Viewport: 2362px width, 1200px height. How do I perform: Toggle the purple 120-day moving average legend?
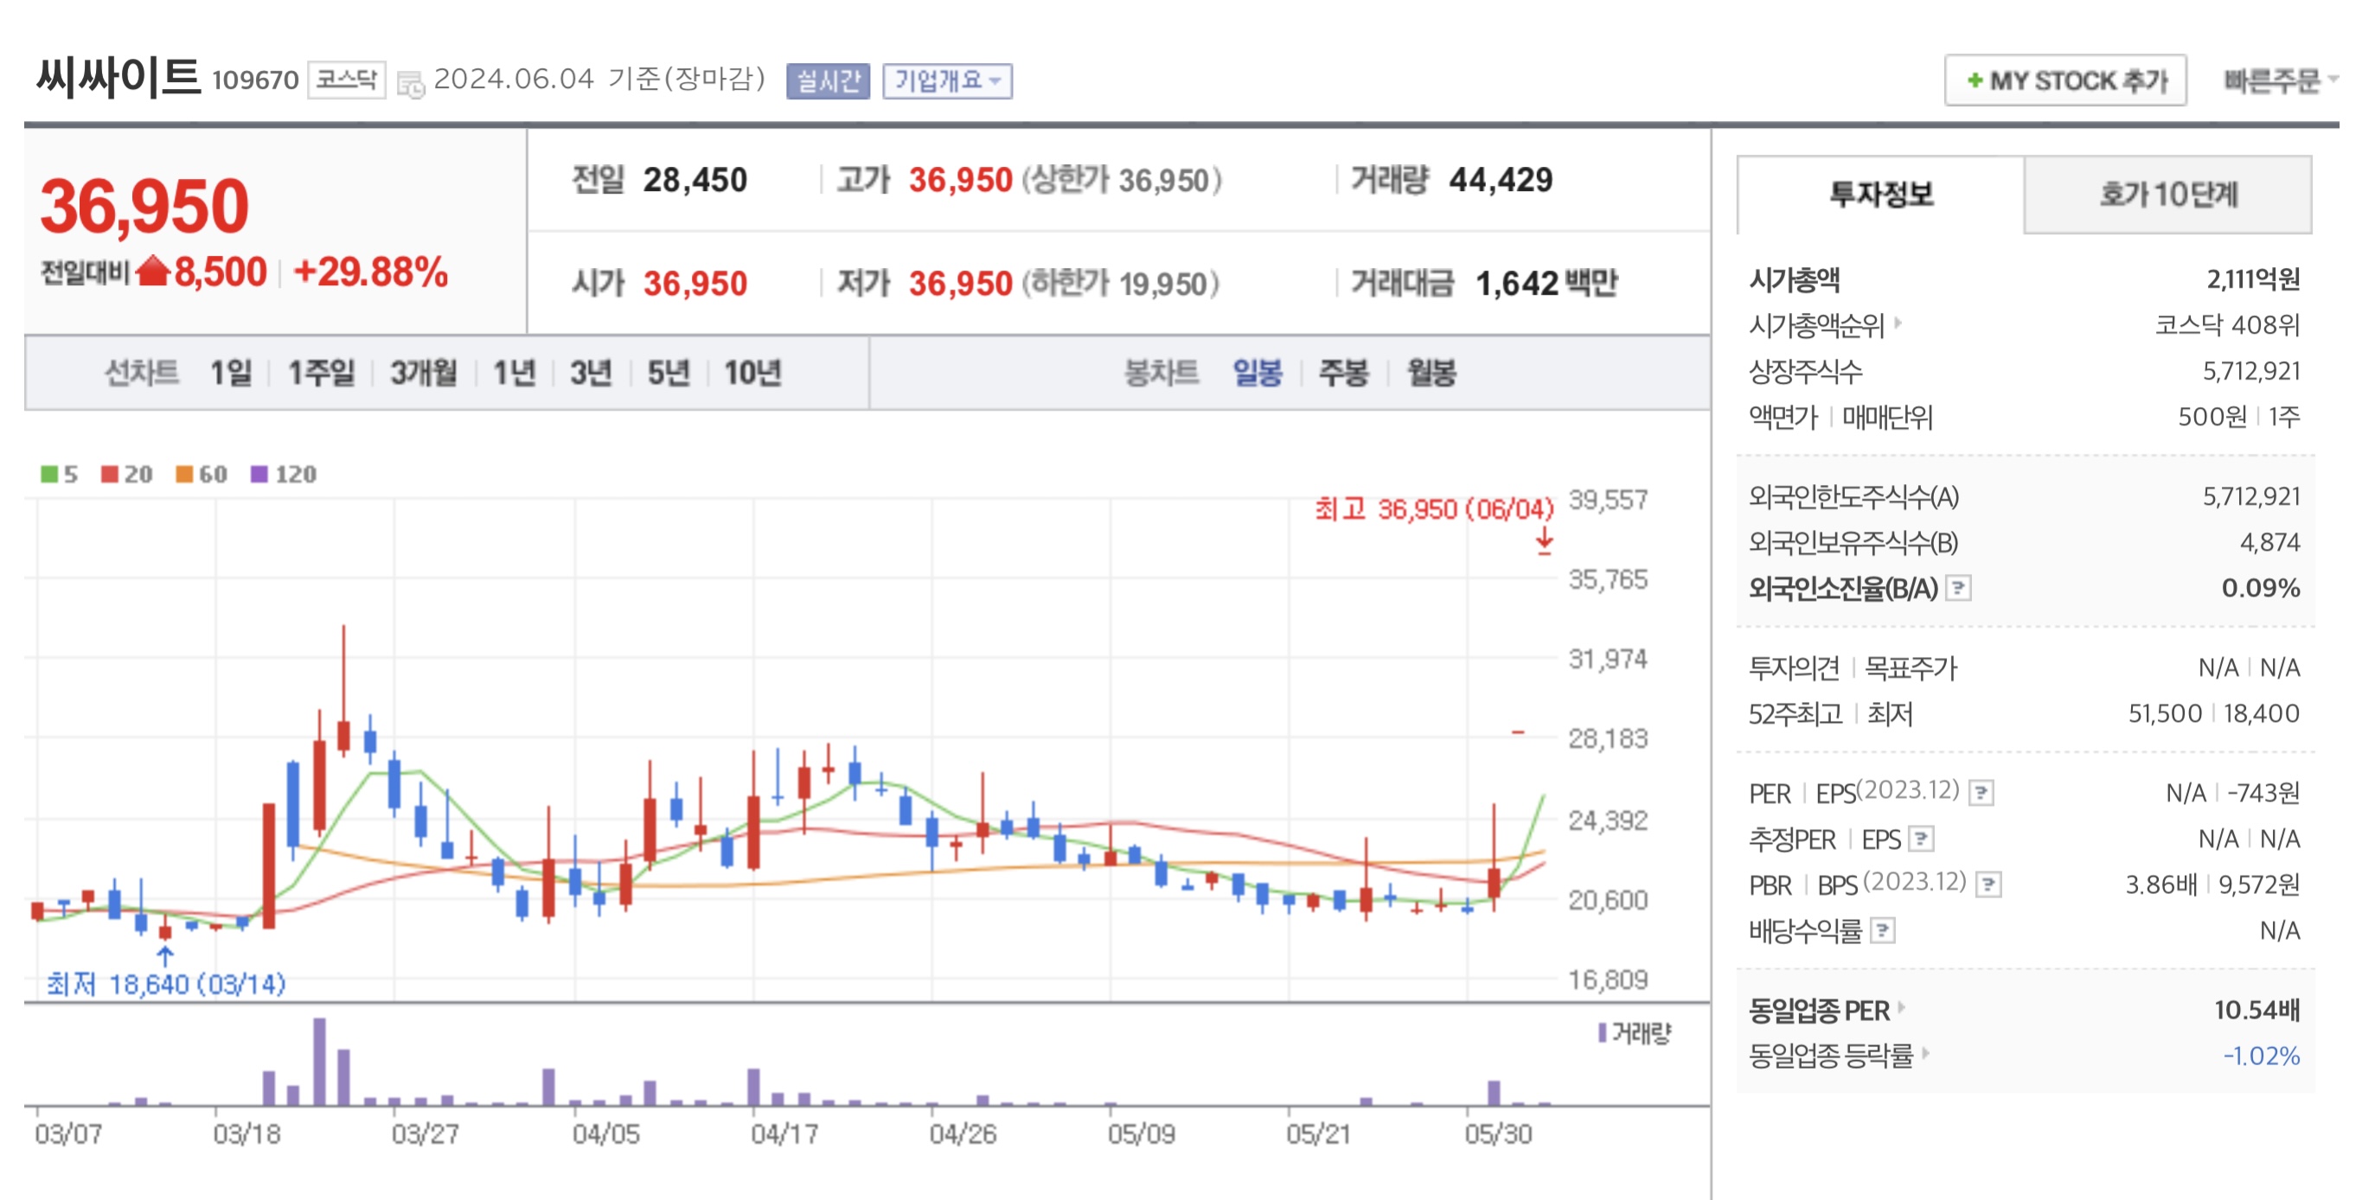pyautogui.click(x=275, y=475)
